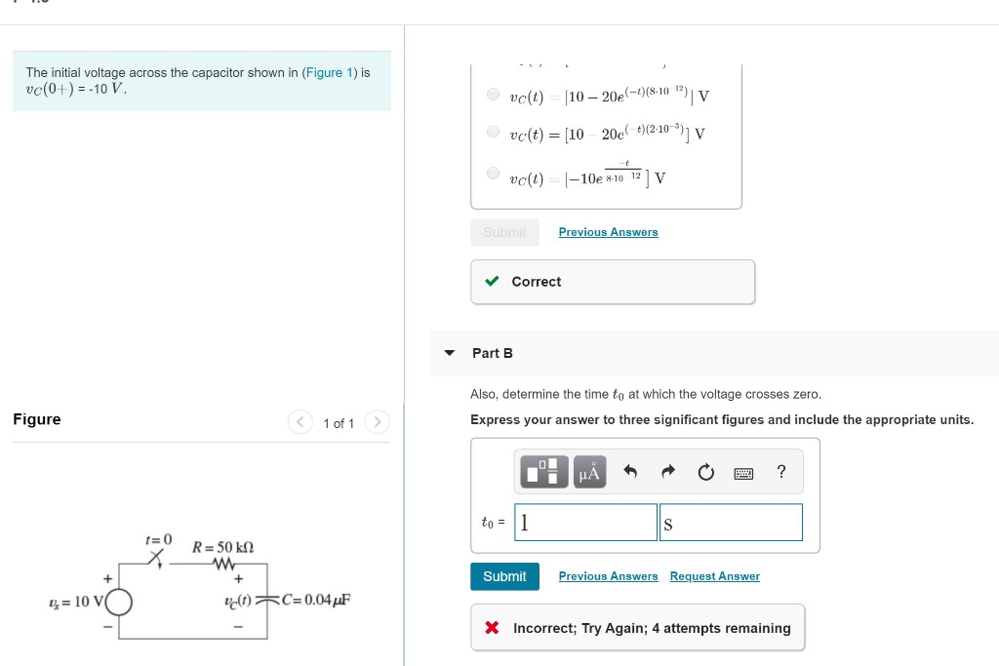This screenshot has width=999, height=666.
Task: Click the green Correct checkmark icon
Action: (493, 281)
